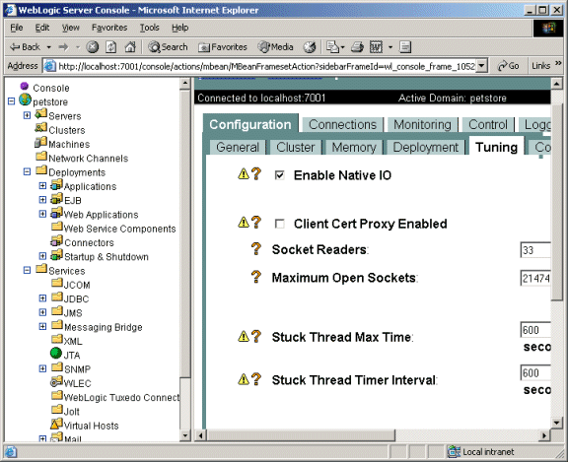This screenshot has height=462, width=568.
Task: Click the Back arrow button
Action: pos(25,47)
